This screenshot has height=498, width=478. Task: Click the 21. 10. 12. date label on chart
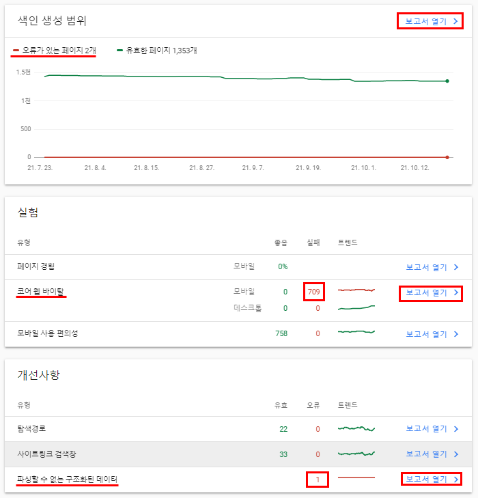point(414,167)
